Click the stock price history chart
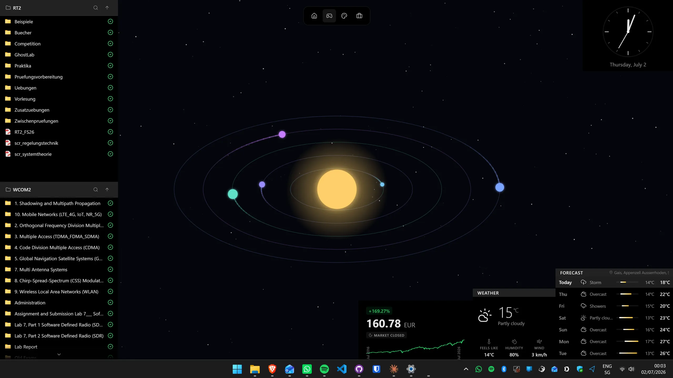 coord(415,349)
